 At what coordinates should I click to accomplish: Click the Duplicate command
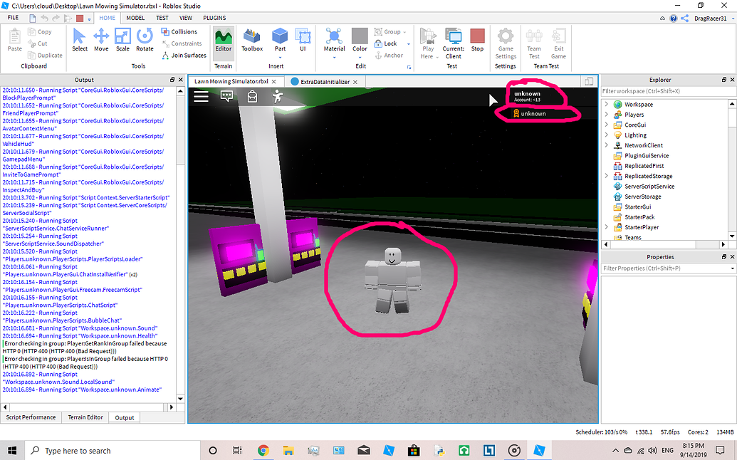(45, 55)
